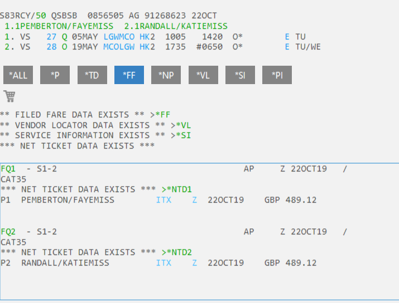Click flight number 28 on segment 2
Image resolution: width=399 pixels, height=303 pixels.
(51, 47)
